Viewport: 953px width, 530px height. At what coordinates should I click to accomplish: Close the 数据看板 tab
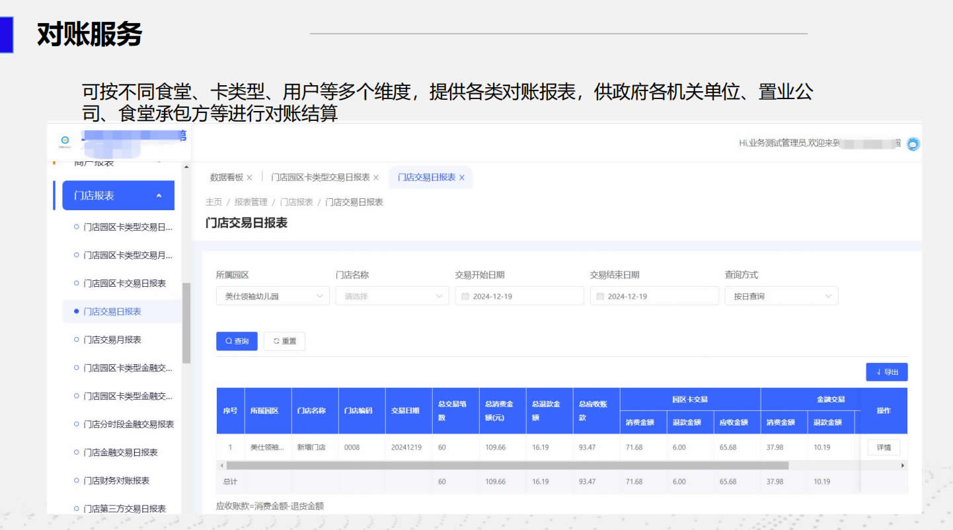tap(249, 178)
